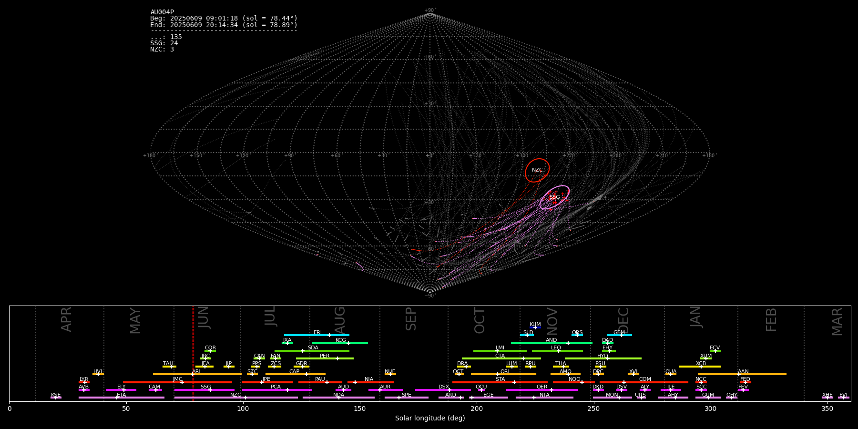Click the 200 tick on solar longitude axis
Viewport: 858px width, 429px height.
(477, 409)
